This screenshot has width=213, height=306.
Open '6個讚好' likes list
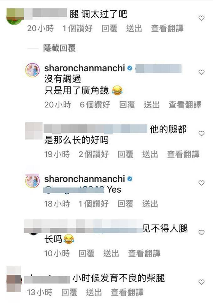tap(95, 105)
